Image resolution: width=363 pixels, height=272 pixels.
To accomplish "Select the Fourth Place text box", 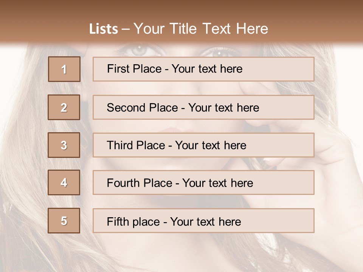I will point(203,183).
